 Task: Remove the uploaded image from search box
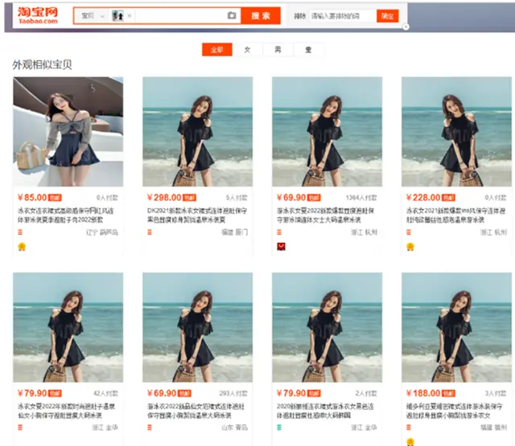(129, 16)
